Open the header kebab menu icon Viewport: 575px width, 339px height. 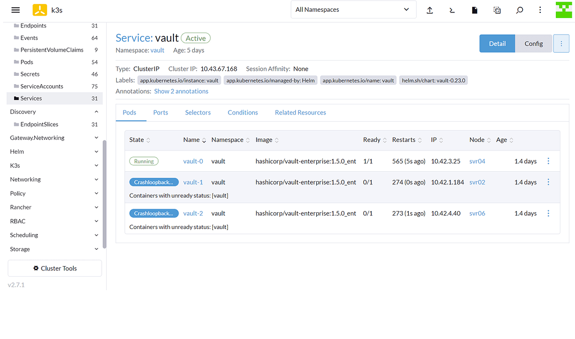point(540,10)
